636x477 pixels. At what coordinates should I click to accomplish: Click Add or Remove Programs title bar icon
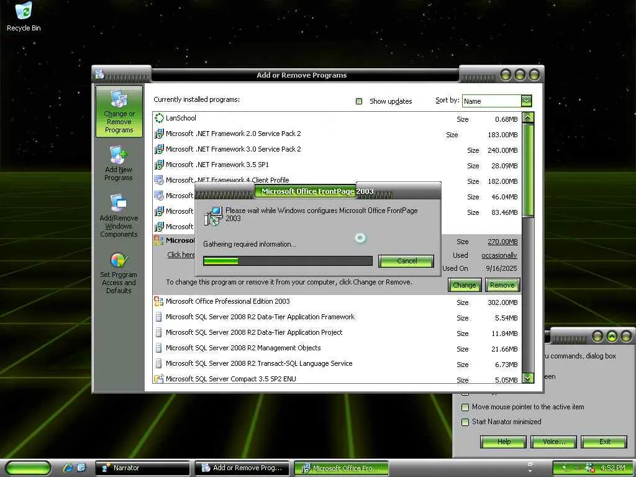pyautogui.click(x=100, y=75)
